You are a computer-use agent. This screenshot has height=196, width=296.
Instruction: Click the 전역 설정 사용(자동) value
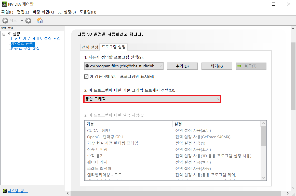193,169
